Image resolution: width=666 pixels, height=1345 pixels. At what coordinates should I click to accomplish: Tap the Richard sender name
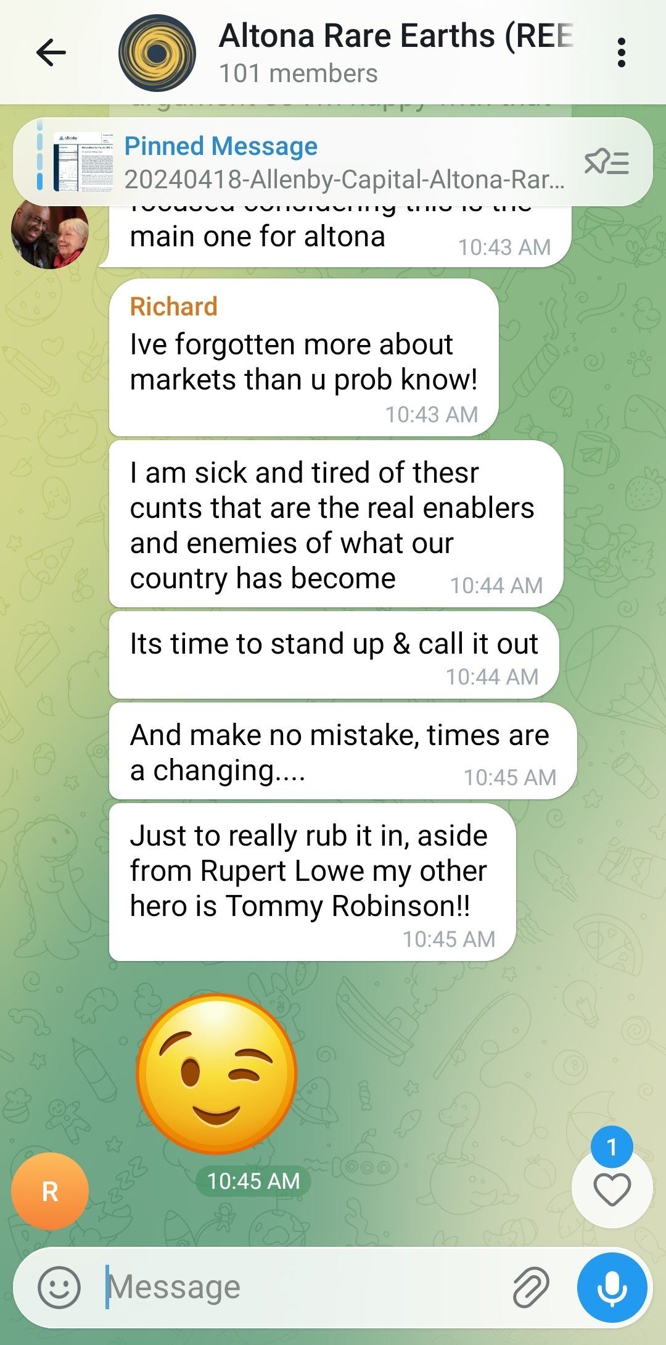pos(174,307)
